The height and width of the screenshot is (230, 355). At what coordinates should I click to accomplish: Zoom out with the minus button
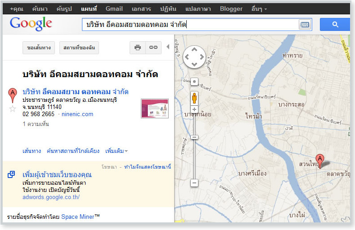pos(194,182)
